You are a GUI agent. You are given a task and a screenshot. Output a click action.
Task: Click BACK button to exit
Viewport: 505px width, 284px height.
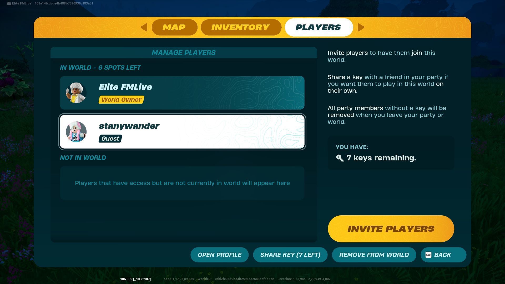[443, 255]
